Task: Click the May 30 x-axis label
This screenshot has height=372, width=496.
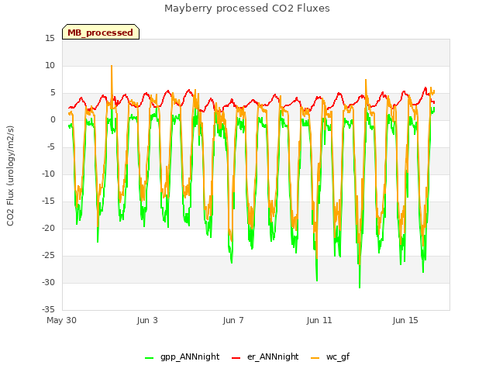Action: (61, 320)
